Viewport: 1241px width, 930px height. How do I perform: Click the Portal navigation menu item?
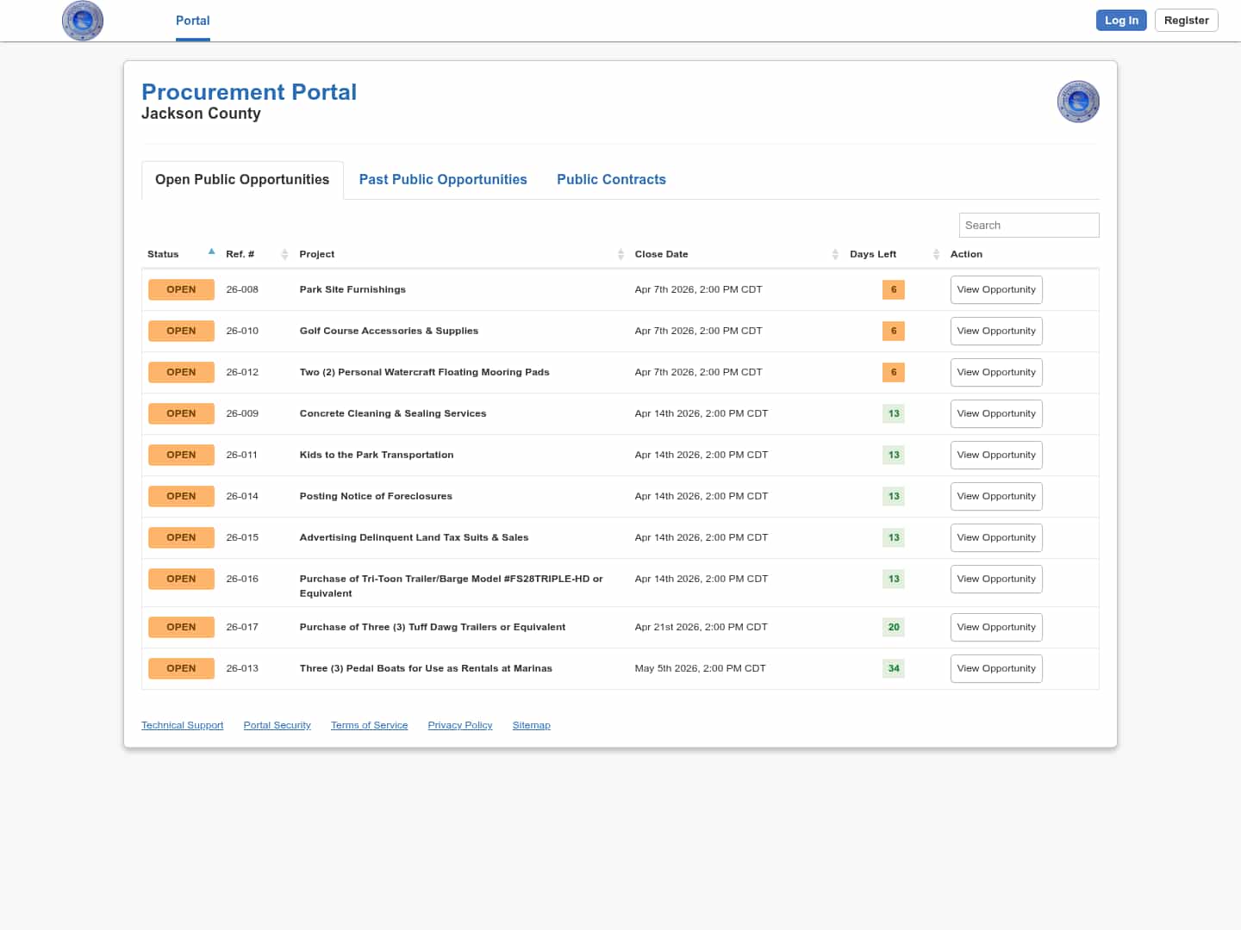(x=192, y=21)
